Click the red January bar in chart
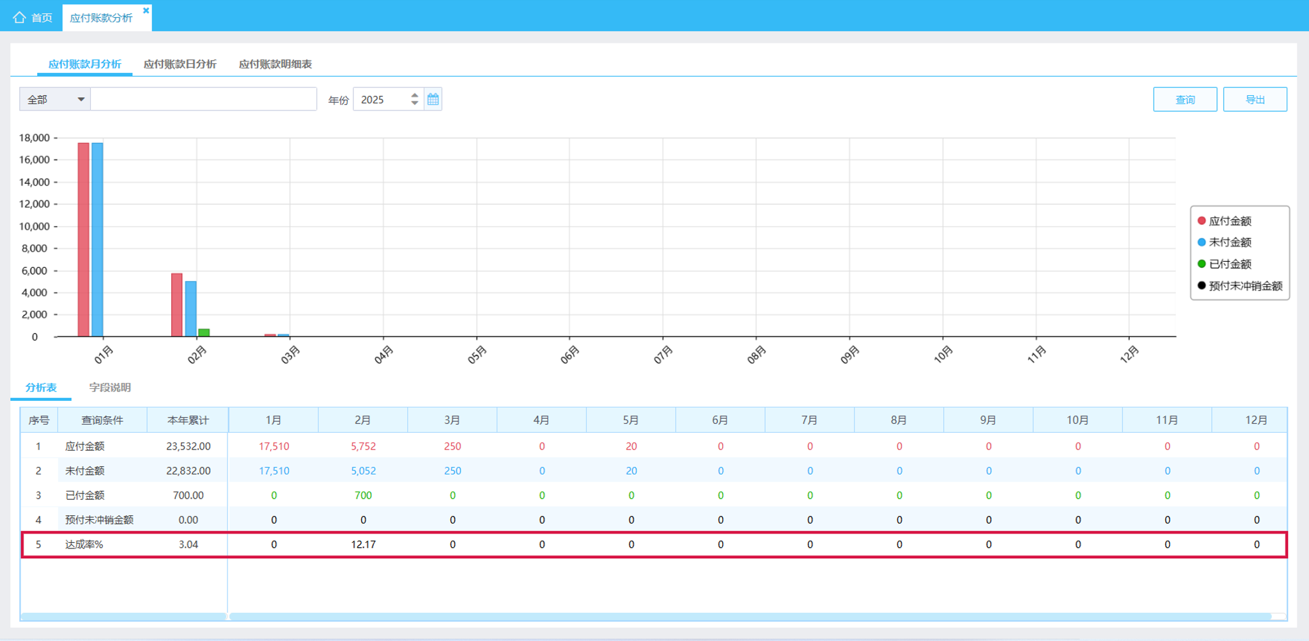The width and height of the screenshot is (1309, 641). coord(83,239)
